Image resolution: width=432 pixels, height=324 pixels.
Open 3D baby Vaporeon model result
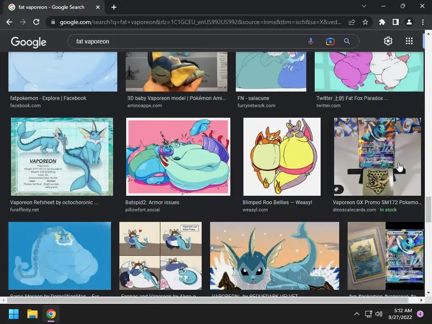pyautogui.click(x=176, y=98)
